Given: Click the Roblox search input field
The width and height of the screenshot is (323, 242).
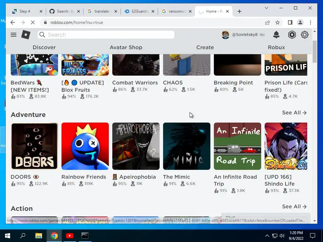Looking at the screenshot, I should 106,35.
